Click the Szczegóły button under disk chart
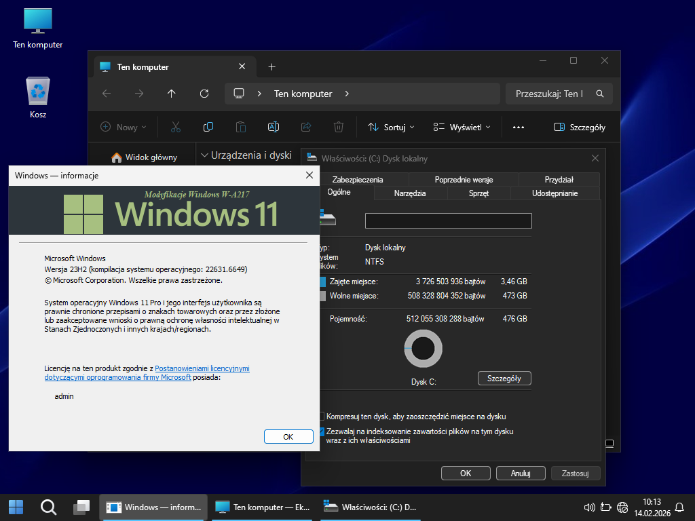This screenshot has width=695, height=521. coord(504,379)
